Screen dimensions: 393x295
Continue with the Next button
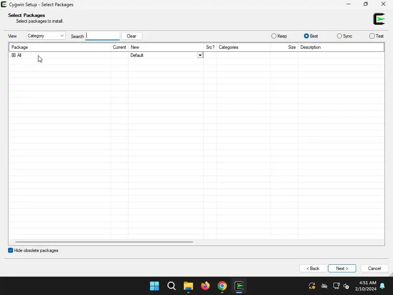coord(342,268)
